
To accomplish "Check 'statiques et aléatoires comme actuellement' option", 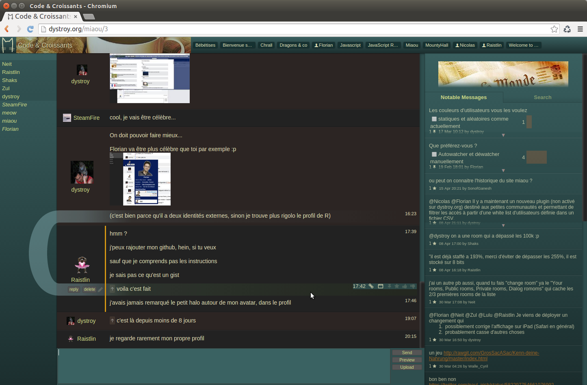I will point(434,119).
